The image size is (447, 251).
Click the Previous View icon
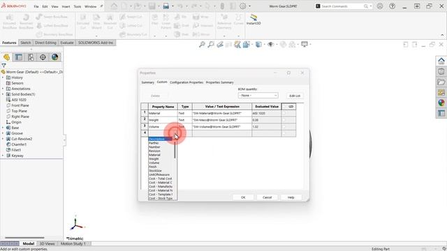click(220, 45)
